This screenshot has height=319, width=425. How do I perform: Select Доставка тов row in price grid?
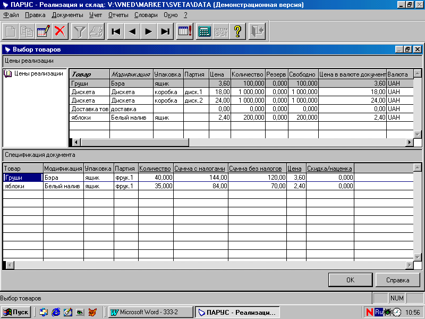click(241, 109)
